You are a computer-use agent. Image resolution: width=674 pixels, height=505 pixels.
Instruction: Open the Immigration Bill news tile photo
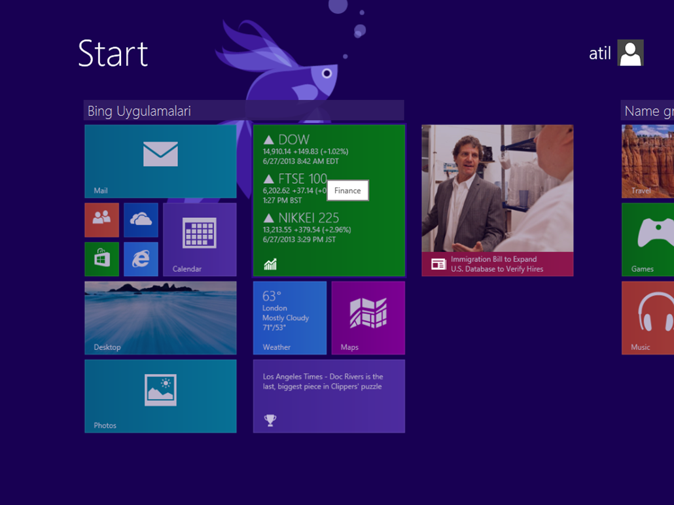[x=497, y=188]
